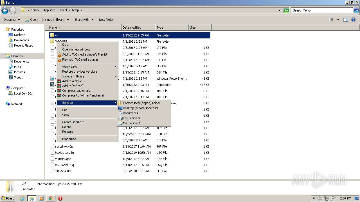Screen dimensions: 360x202
Task: Click the search magnifier icon
Action: pyautogui.click(x=356, y=10)
